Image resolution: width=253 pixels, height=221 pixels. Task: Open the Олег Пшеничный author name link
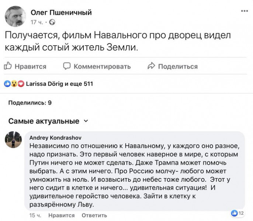coord(61,13)
